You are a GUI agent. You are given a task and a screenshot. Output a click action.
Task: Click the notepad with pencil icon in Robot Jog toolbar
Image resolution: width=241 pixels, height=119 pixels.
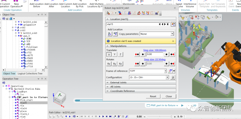[x=157, y=13]
